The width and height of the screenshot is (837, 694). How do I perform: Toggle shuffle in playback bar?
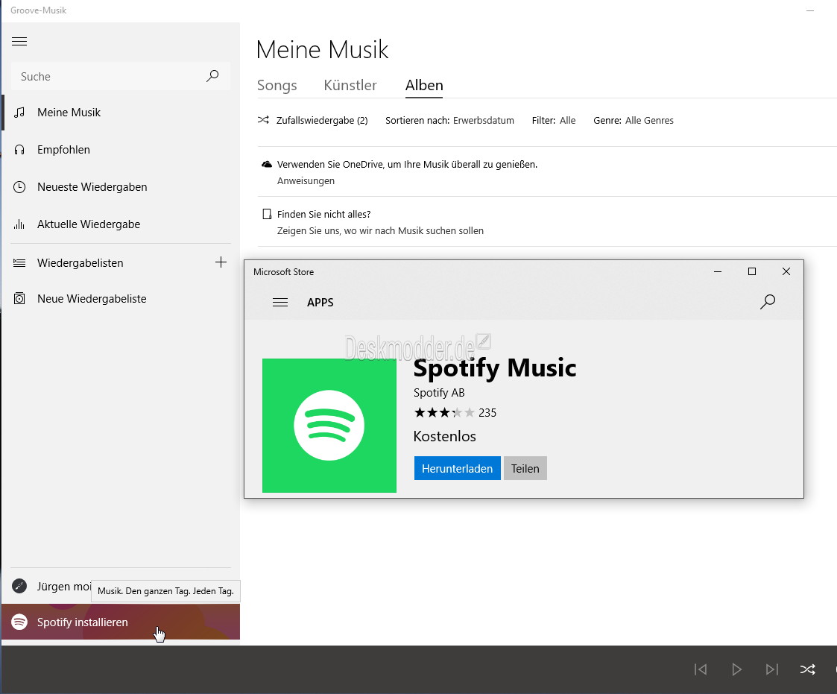pos(808,669)
